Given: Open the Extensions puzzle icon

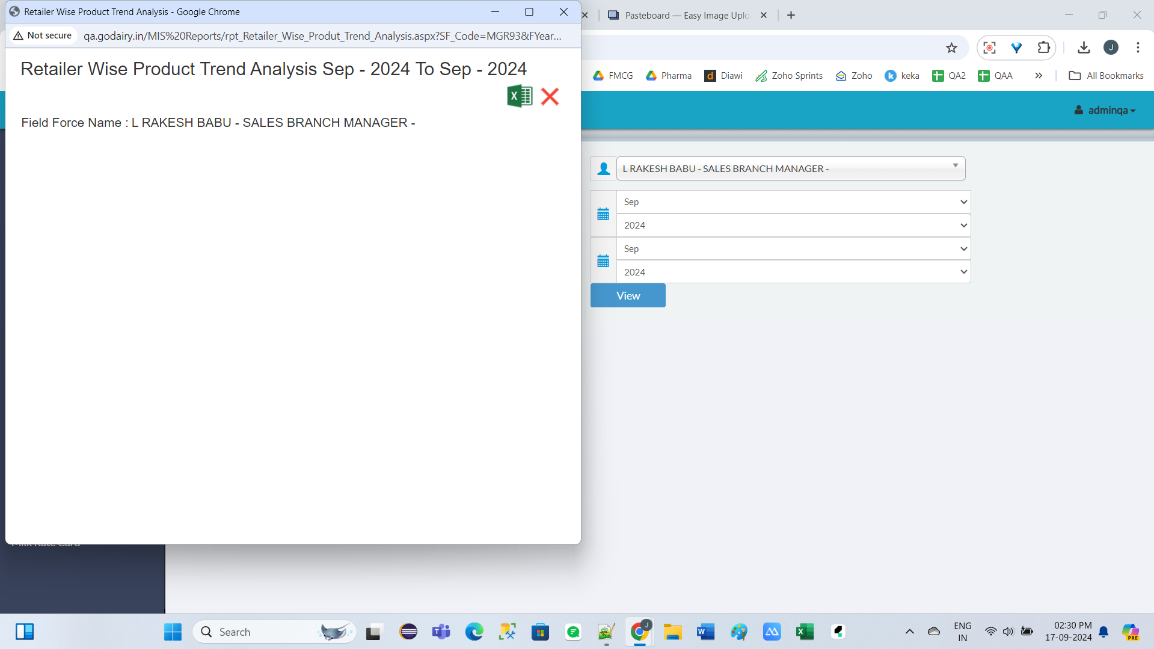Looking at the screenshot, I should point(1044,48).
